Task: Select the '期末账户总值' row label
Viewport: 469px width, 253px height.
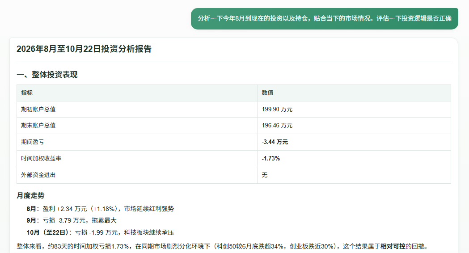Action: tap(38, 125)
